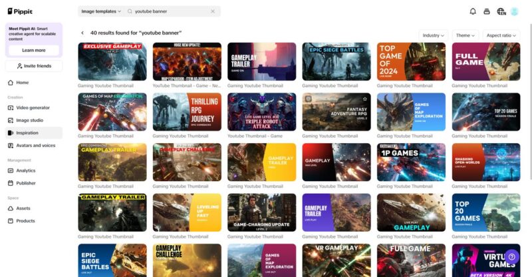Change language via globe EN icon
532x277 pixels.
point(501,11)
